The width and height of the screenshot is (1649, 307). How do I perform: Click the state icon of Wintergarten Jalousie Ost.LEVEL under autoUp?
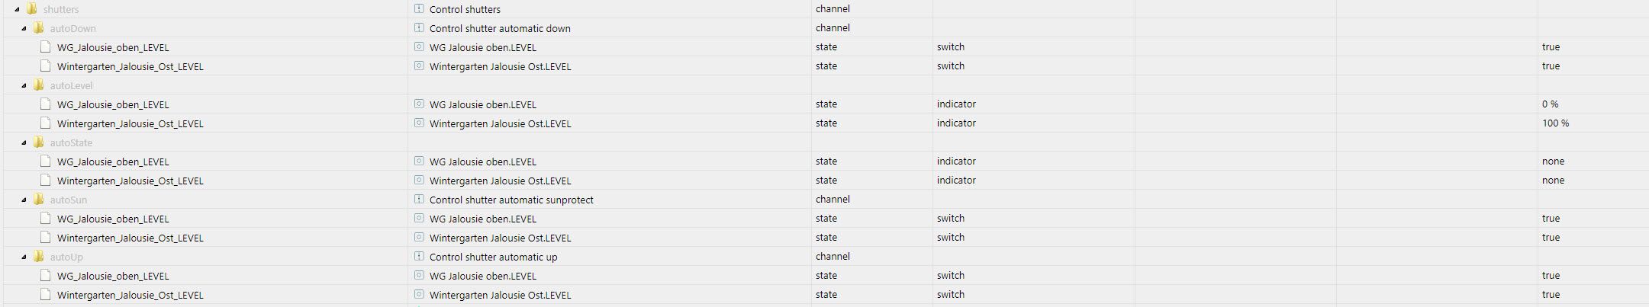pos(419,295)
